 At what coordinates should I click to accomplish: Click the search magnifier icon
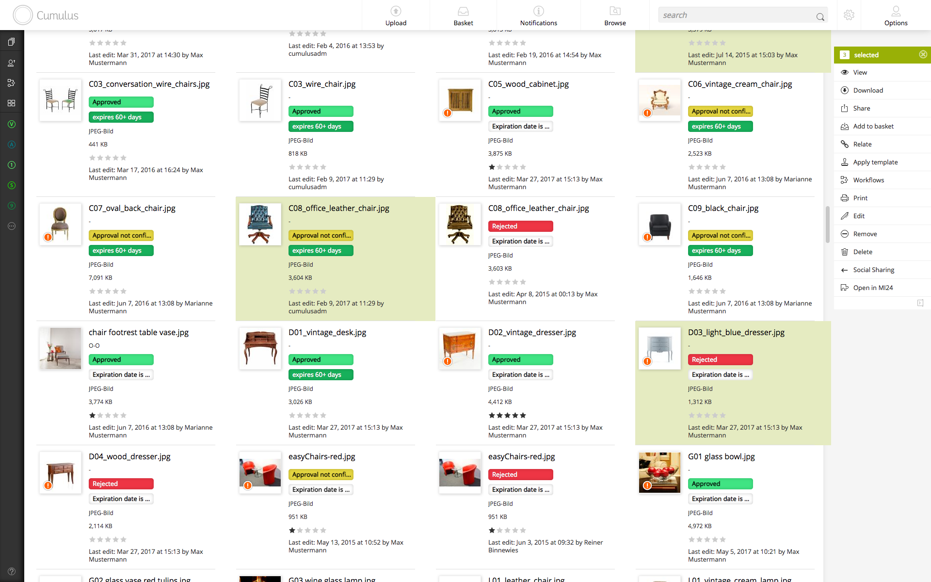(820, 16)
